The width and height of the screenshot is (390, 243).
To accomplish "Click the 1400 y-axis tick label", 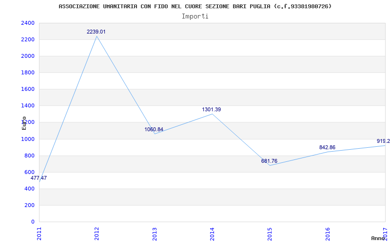I will (28, 106).
